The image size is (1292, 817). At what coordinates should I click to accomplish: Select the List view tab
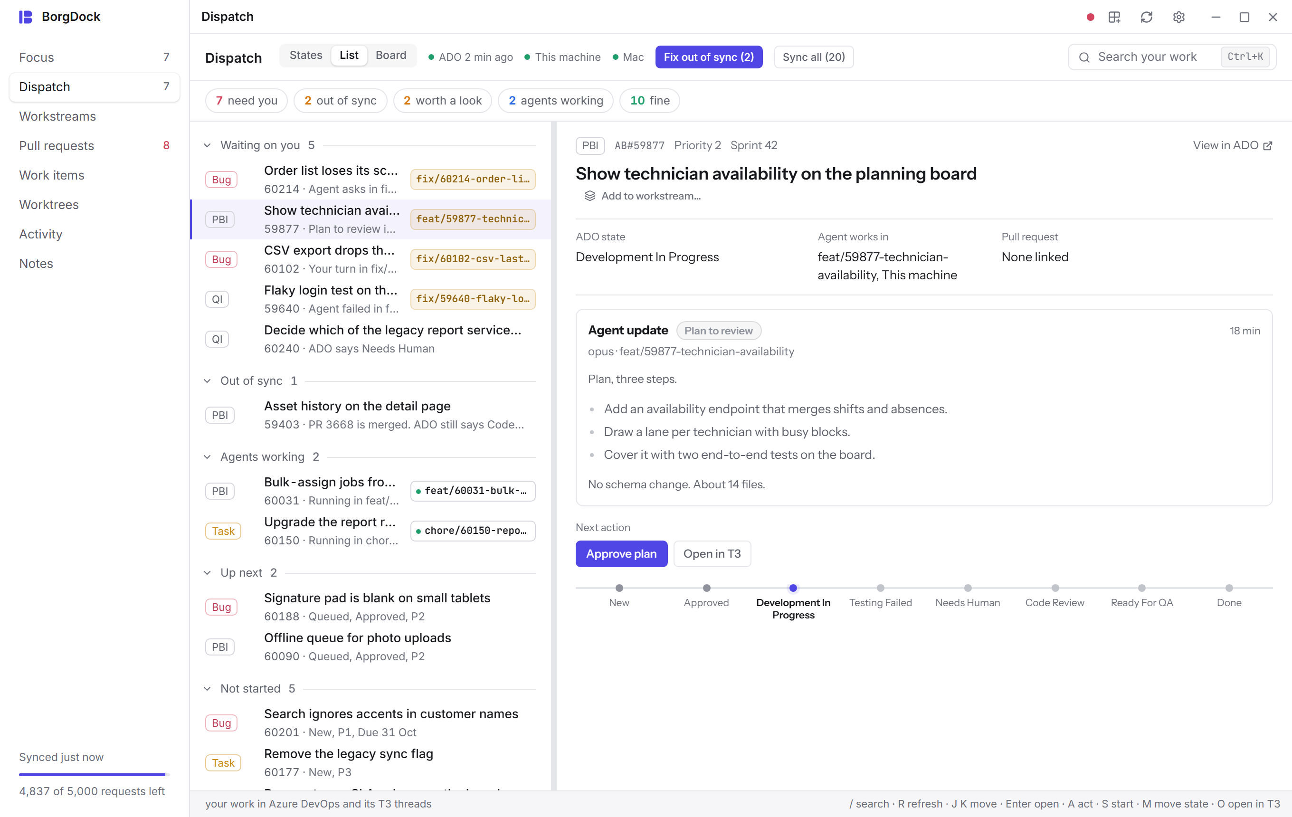click(349, 55)
